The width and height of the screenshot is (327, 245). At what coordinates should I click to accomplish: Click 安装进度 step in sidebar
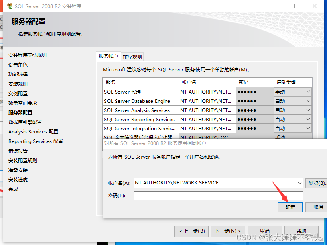(x=18, y=180)
